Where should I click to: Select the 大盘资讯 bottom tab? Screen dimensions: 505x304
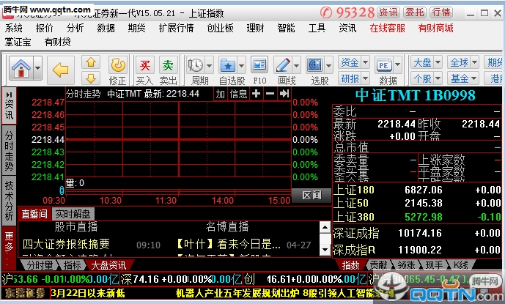coord(108,264)
